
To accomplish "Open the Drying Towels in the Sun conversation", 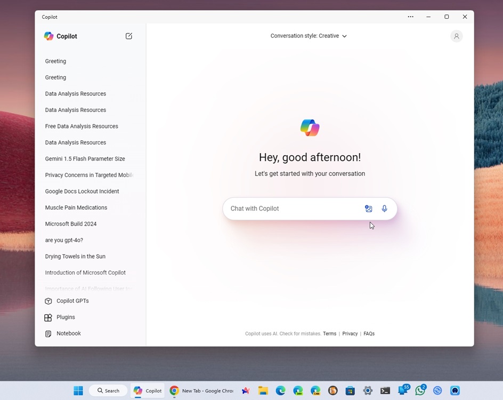I will 75,256.
